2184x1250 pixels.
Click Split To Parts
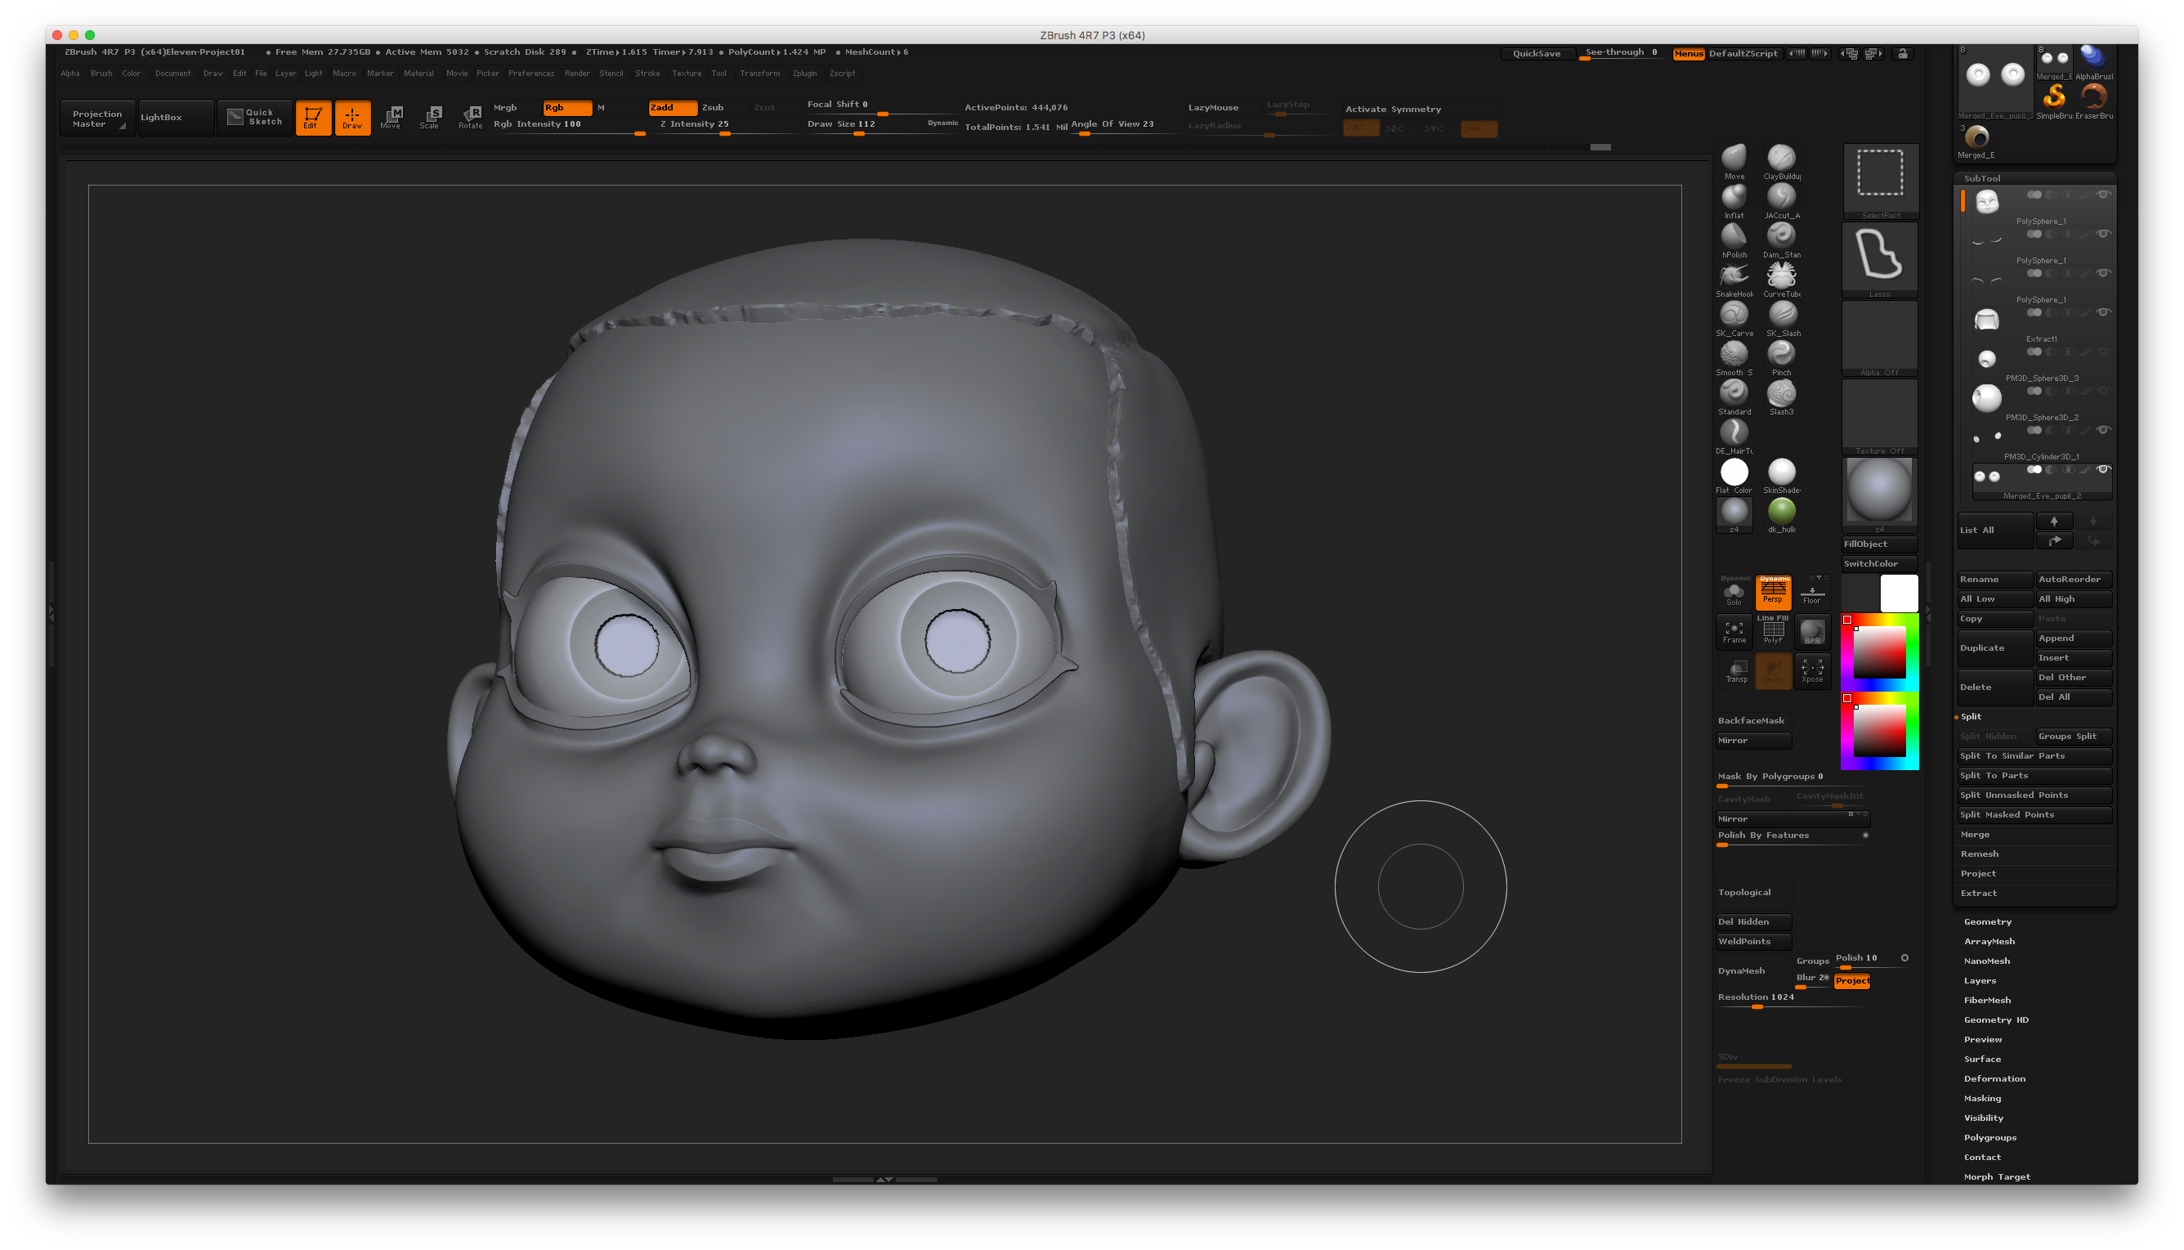2034,775
